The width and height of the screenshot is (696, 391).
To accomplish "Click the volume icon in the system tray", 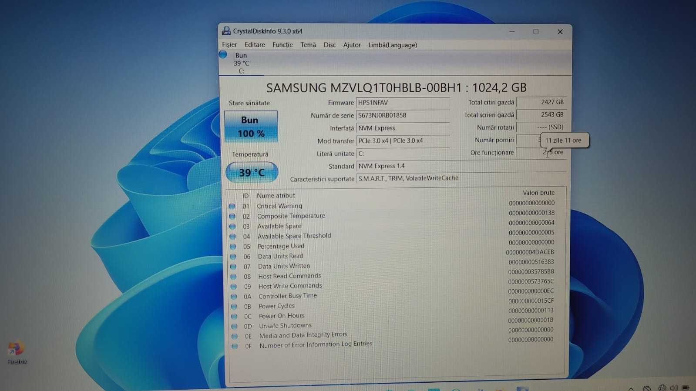I will pyautogui.click(x=674, y=388).
